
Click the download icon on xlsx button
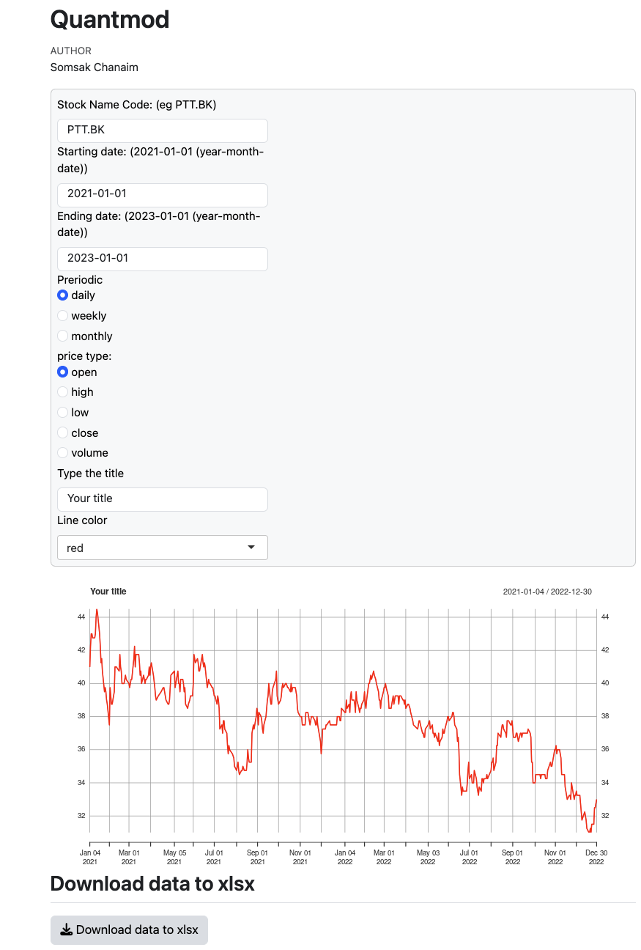point(67,930)
